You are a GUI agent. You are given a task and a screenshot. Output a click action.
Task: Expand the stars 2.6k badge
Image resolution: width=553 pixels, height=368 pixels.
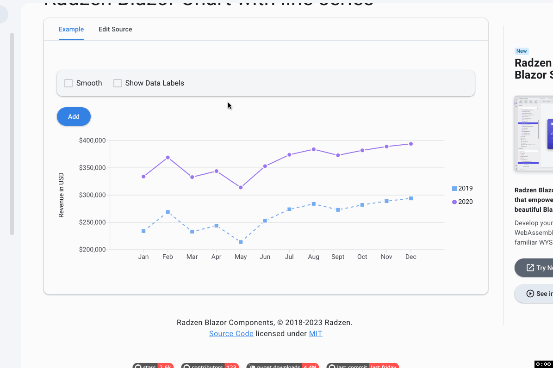point(153,366)
